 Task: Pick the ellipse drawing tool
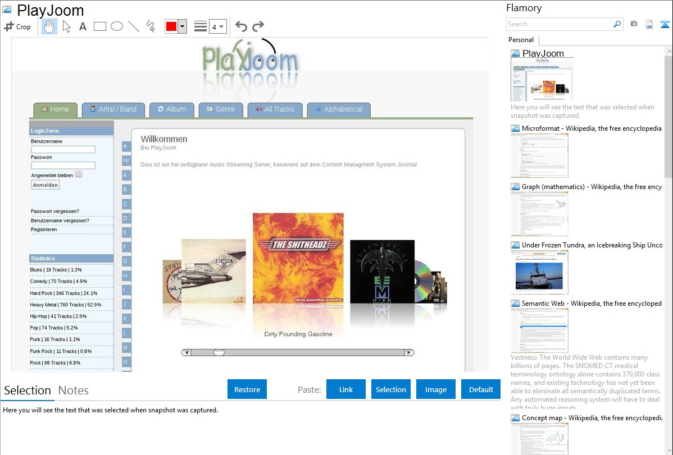[x=117, y=26]
